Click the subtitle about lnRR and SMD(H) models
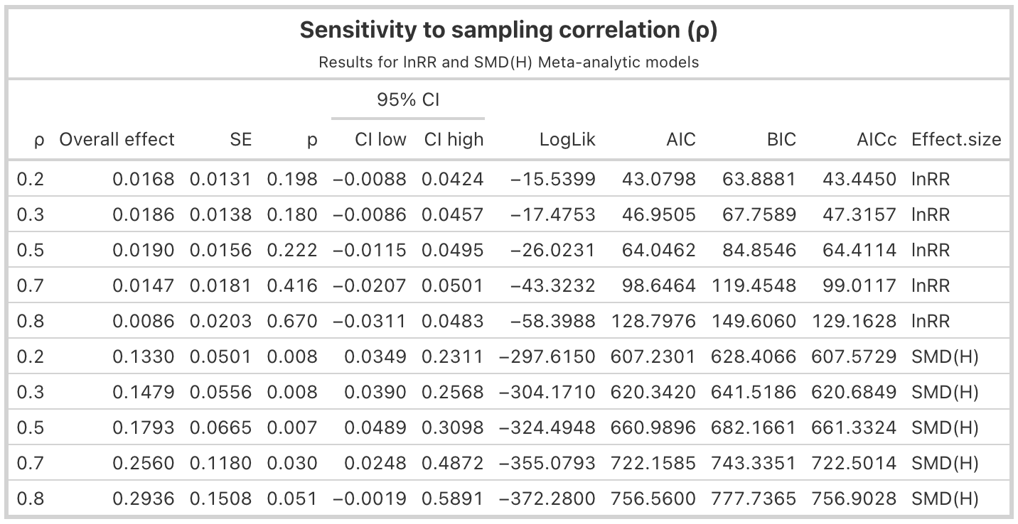Image resolution: width=1018 pixels, height=524 pixels. point(508,62)
